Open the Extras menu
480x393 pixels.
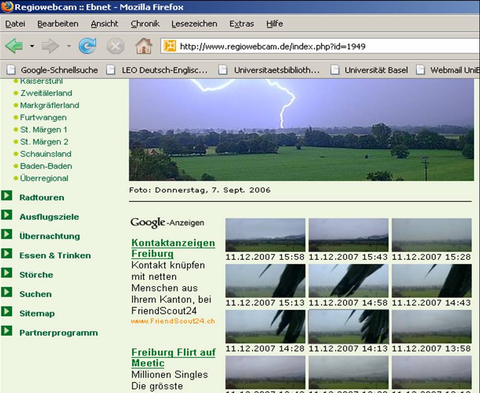click(x=242, y=24)
